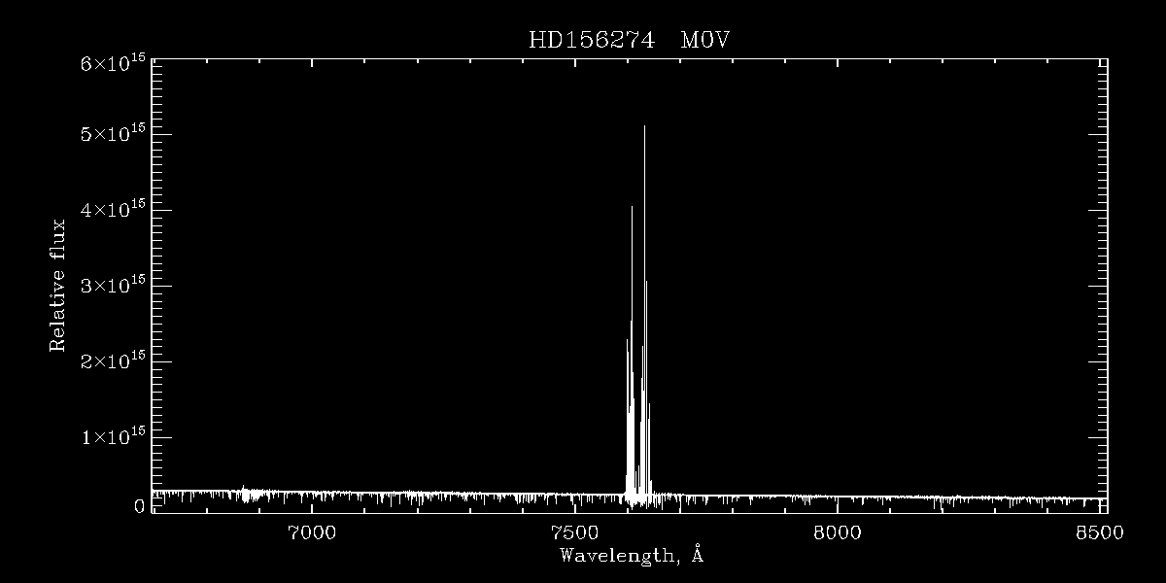Click the 4×10^15 flux tick label
This screenshot has height=583, width=1166.
coord(112,208)
